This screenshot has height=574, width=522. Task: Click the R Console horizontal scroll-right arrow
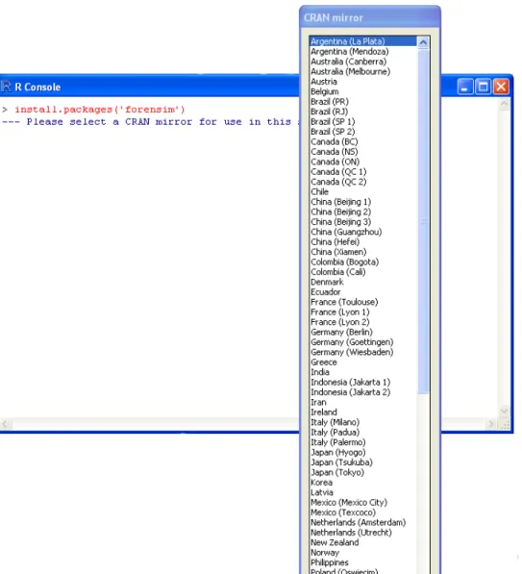click(491, 424)
